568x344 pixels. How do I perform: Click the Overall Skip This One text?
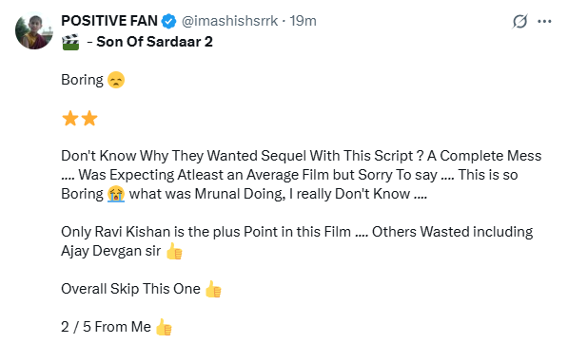click(x=130, y=289)
